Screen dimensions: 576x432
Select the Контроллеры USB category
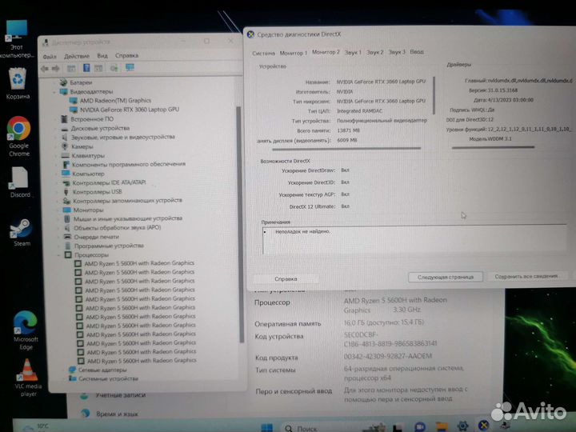pos(97,192)
